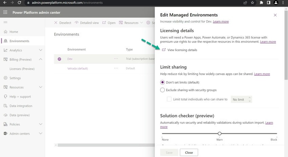
Task: Collapse the Billing (Preview) section
Action: [41, 59]
